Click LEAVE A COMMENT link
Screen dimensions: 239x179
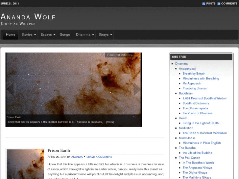point(99,157)
